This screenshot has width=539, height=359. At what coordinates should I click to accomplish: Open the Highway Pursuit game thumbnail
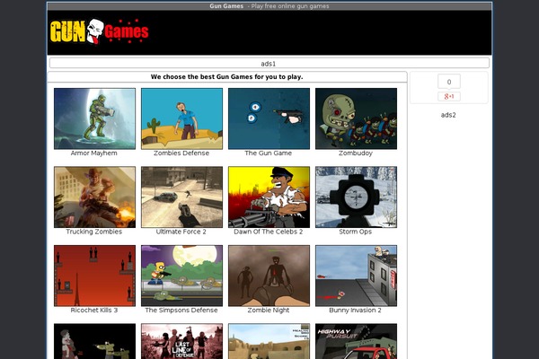coord(356,341)
